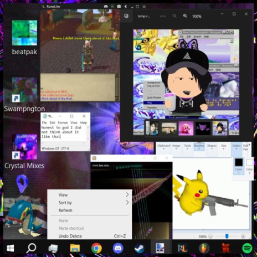Click the RuneLite taskbar icon

(x=182, y=248)
